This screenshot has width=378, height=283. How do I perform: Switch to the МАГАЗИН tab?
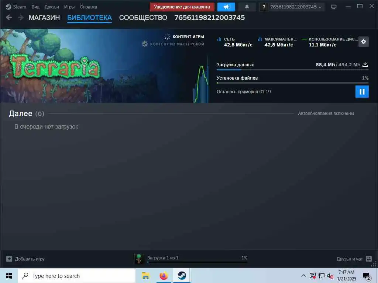pos(44,18)
